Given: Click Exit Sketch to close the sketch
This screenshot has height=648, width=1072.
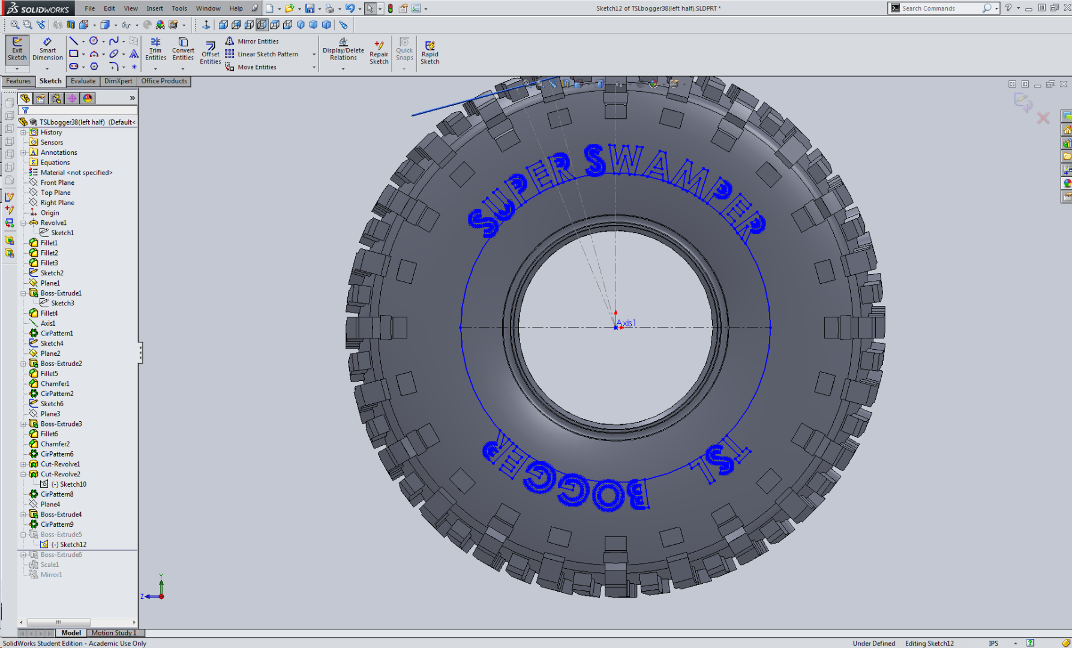Looking at the screenshot, I should (x=17, y=51).
